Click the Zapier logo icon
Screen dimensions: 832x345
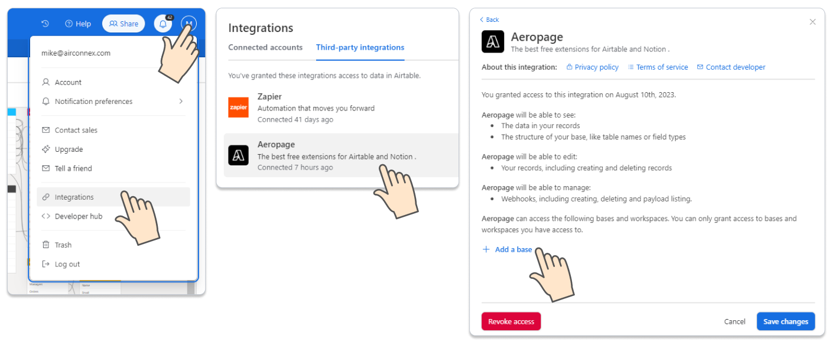238,107
